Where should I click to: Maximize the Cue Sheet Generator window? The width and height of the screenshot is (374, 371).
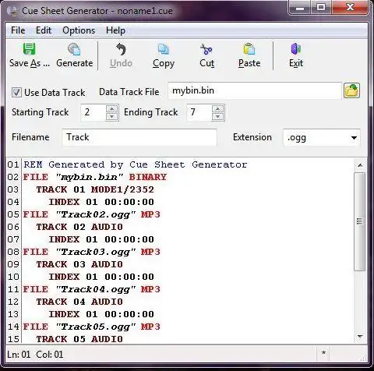(321, 8)
